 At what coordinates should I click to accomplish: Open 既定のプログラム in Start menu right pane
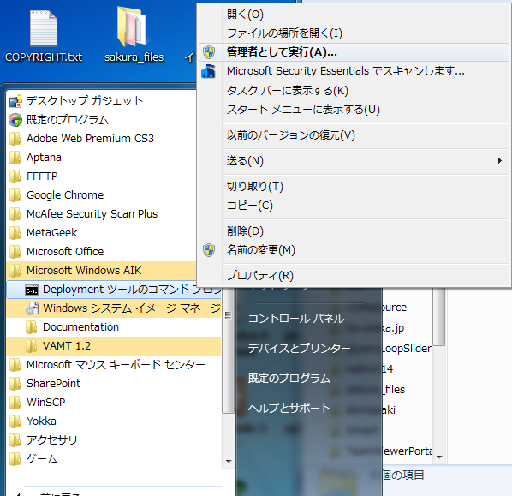point(289,379)
